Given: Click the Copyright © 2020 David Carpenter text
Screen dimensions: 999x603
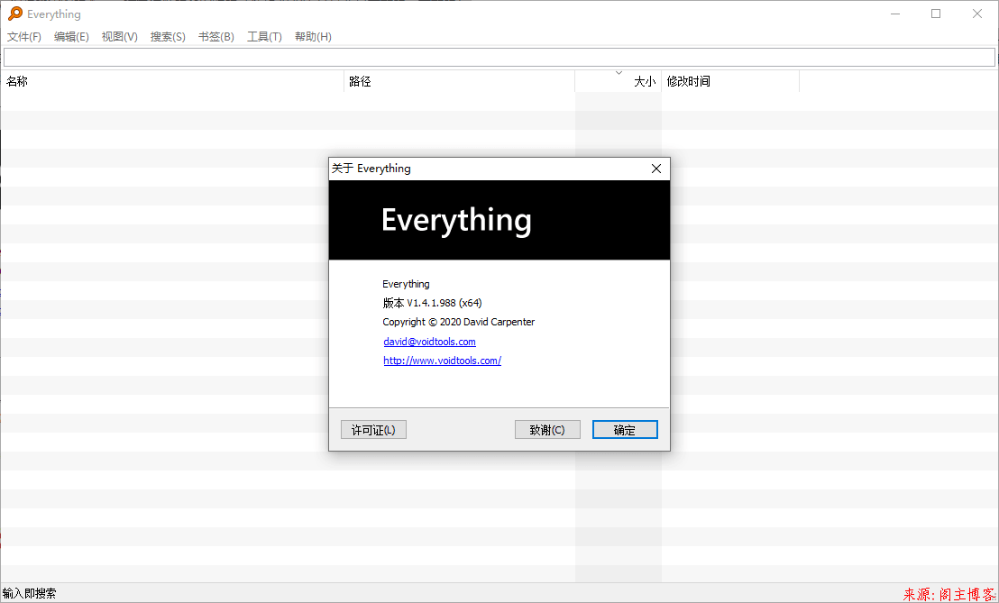Looking at the screenshot, I should pos(459,322).
